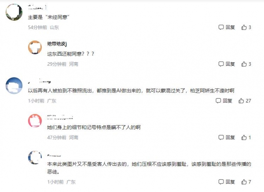Click the "主要是未经同意" comment text

coord(49,17)
